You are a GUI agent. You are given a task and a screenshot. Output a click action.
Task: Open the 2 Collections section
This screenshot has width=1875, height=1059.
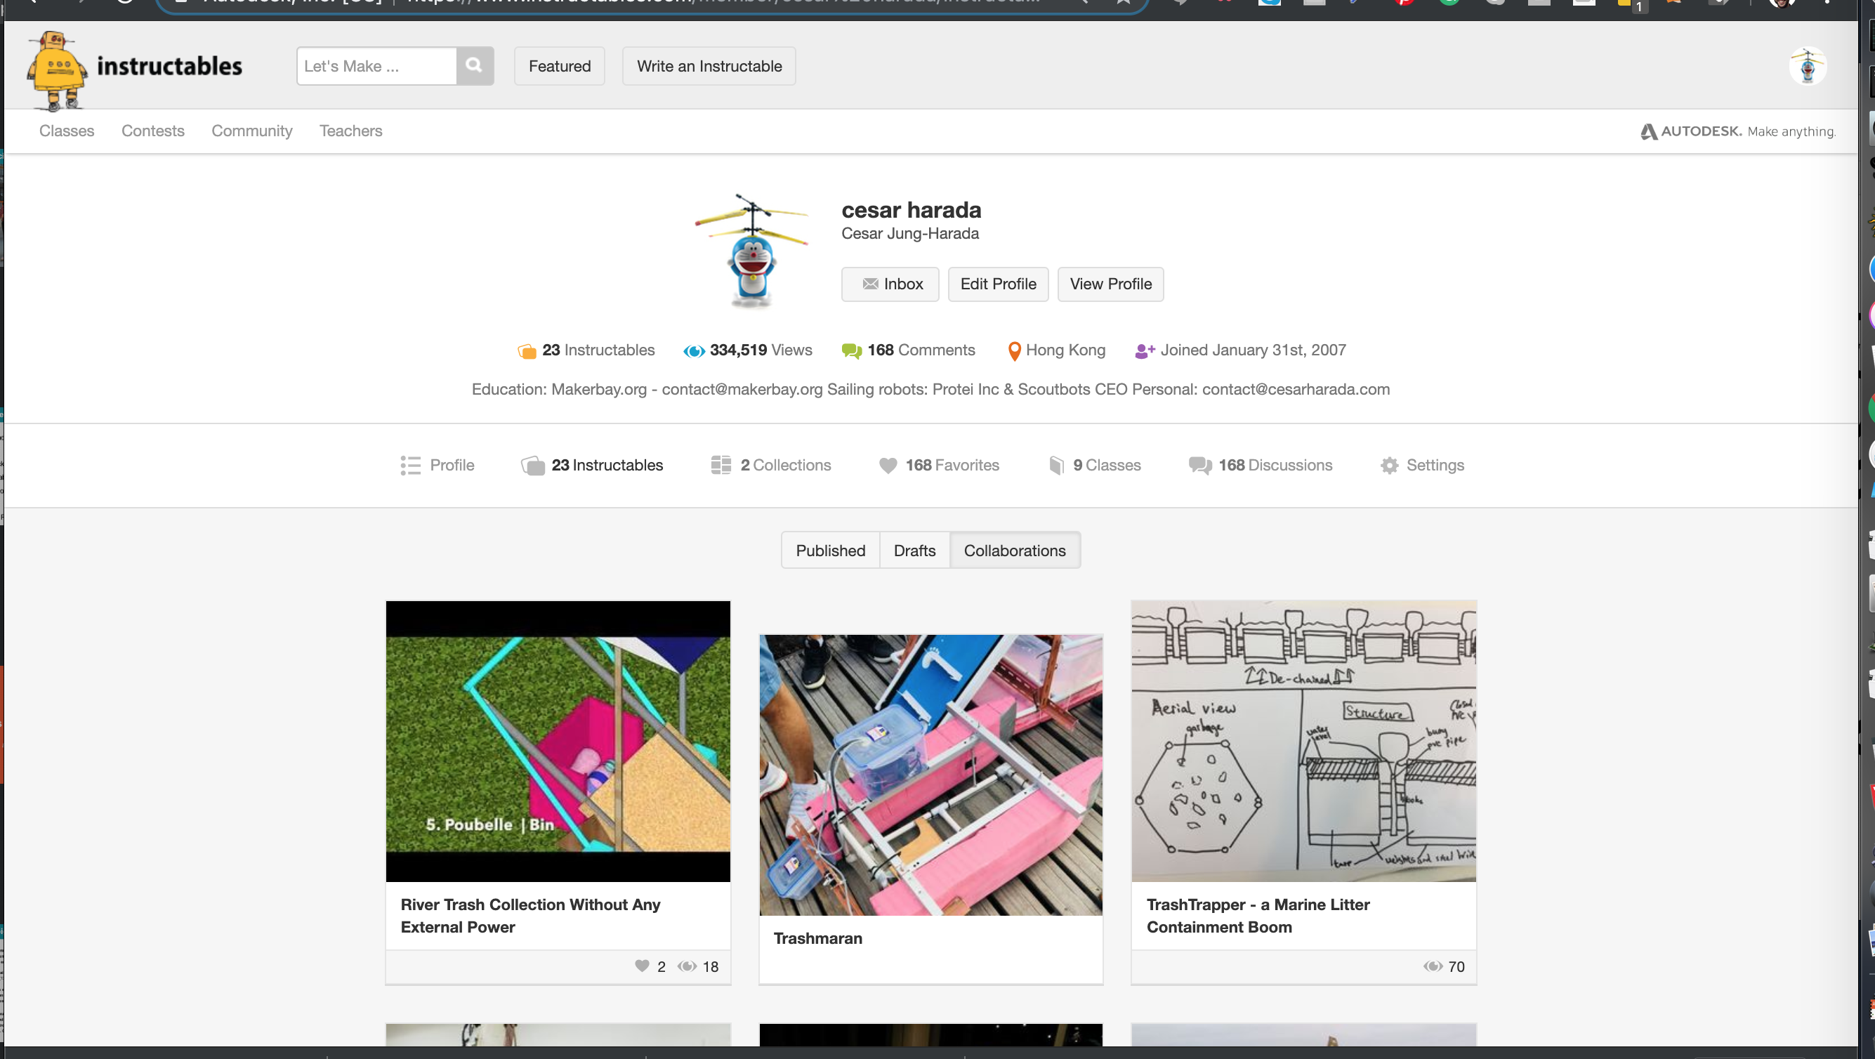point(770,465)
